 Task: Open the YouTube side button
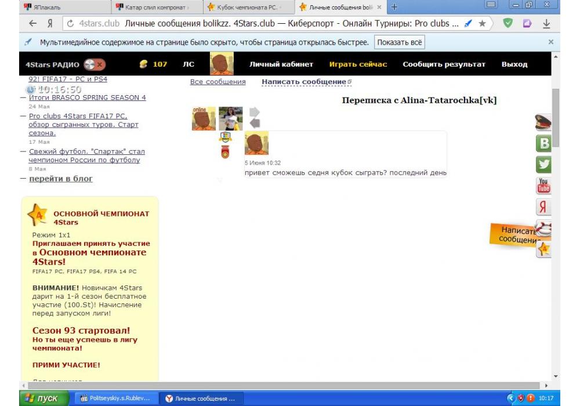point(544,186)
